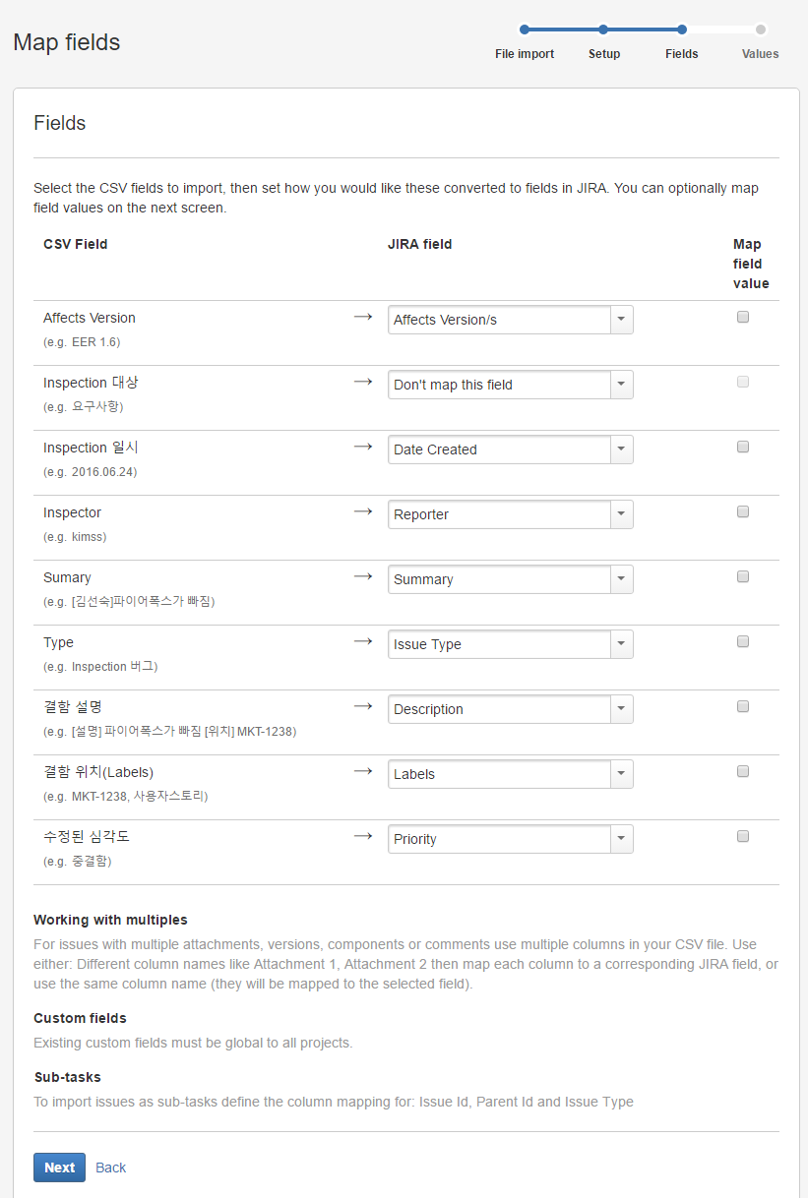Click the Setup step circle
This screenshot has height=1198, width=808.
coord(603,30)
